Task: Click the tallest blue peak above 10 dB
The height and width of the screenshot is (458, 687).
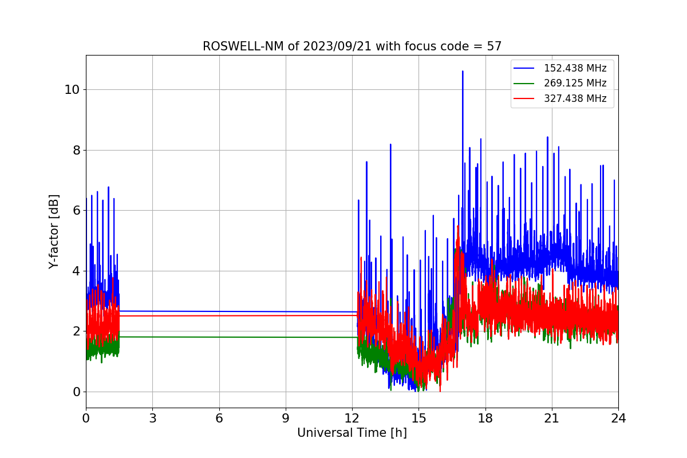Action: click(463, 73)
